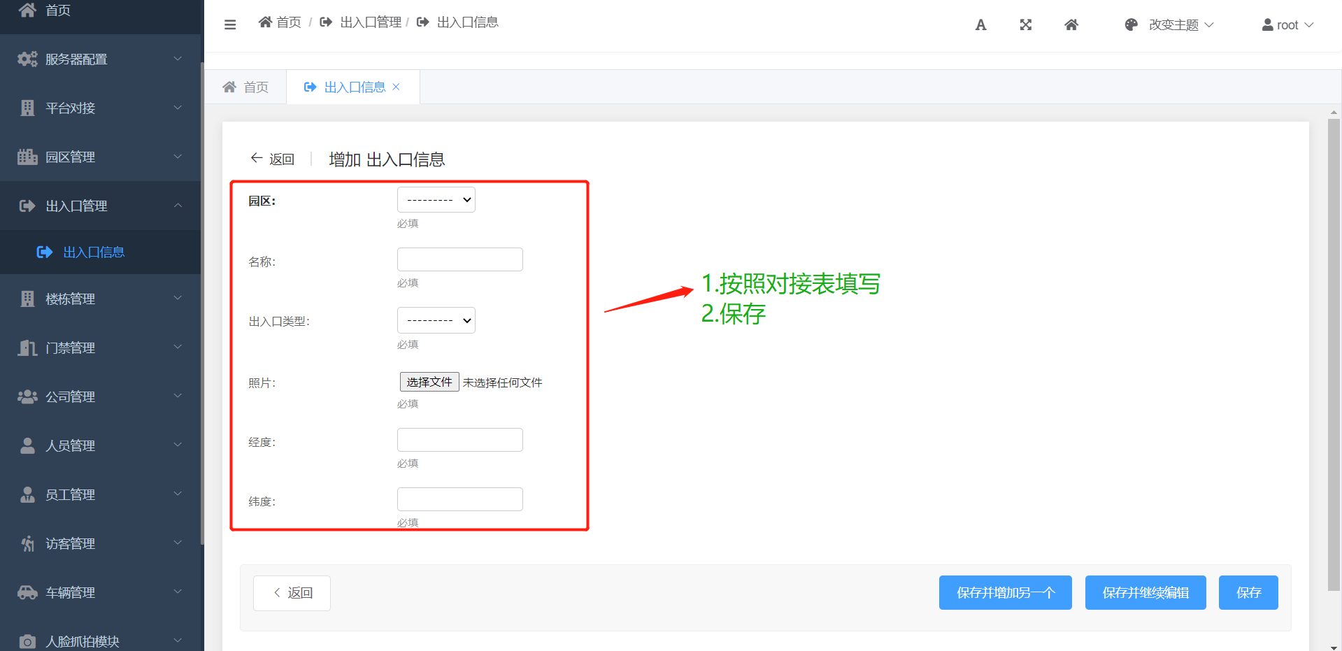
Task: Click the home icon in top toolbar
Action: (1071, 25)
